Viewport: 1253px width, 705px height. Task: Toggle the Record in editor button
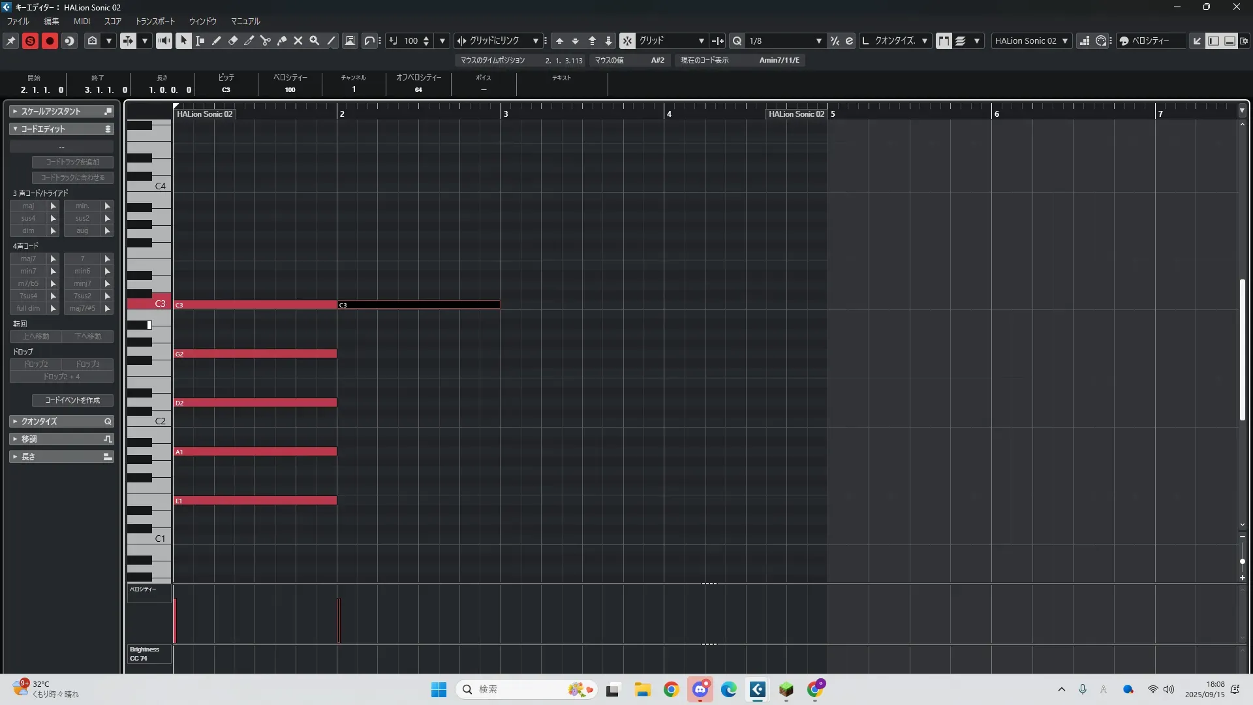(50, 40)
